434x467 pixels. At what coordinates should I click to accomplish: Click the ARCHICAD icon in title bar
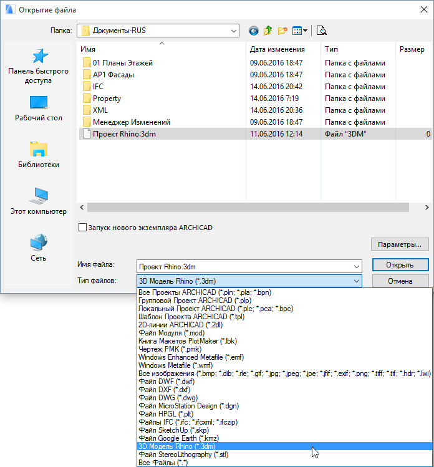tap(10, 9)
